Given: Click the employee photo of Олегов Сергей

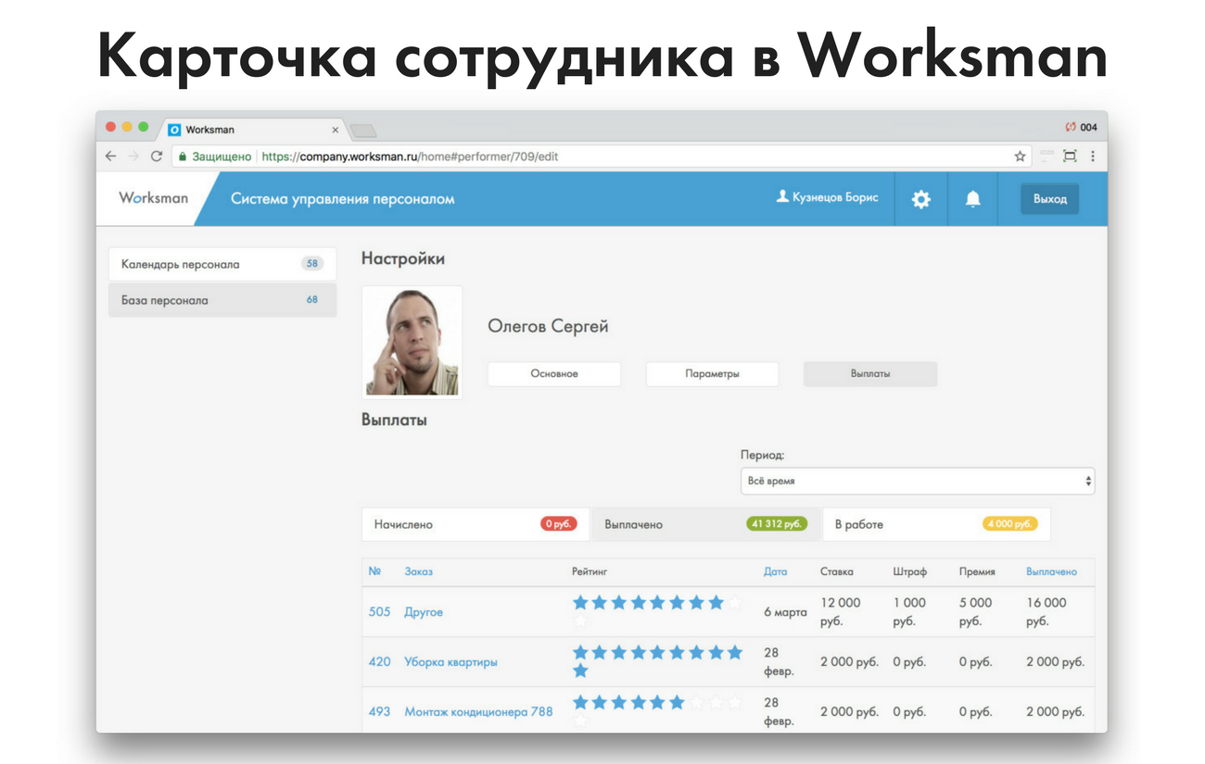Looking at the screenshot, I should coord(412,342).
